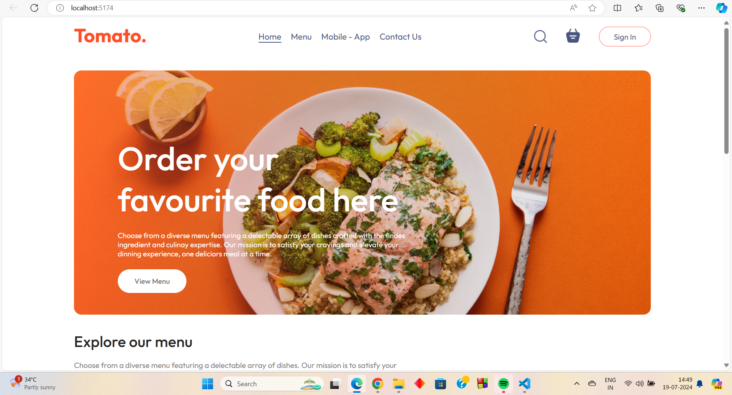This screenshot has height=395, width=732.
Task: Click the View Menu button
Action: coord(152,281)
